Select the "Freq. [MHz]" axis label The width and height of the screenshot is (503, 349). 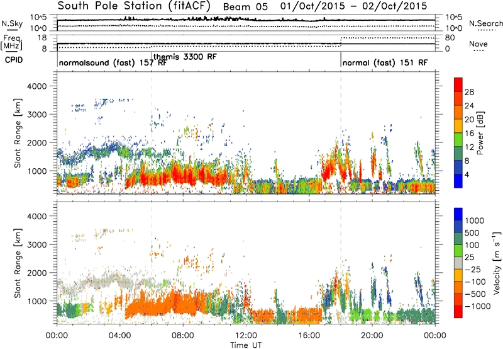(11, 43)
